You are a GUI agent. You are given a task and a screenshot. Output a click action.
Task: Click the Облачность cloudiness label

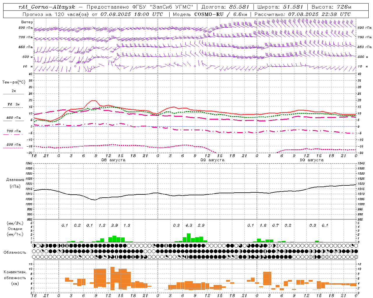tap(15, 253)
